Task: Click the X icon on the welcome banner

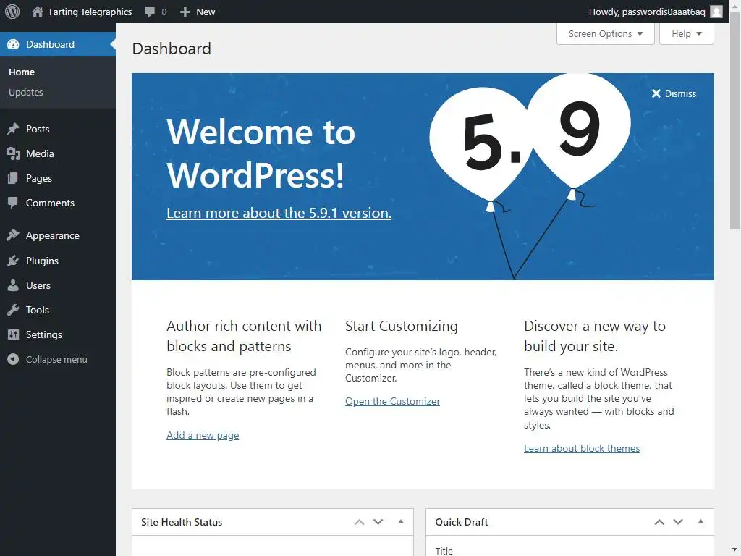Action: [656, 93]
